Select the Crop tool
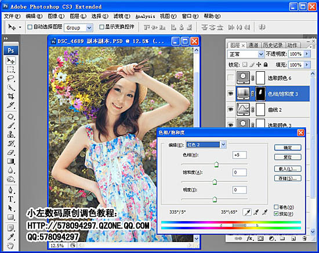 click(10, 96)
